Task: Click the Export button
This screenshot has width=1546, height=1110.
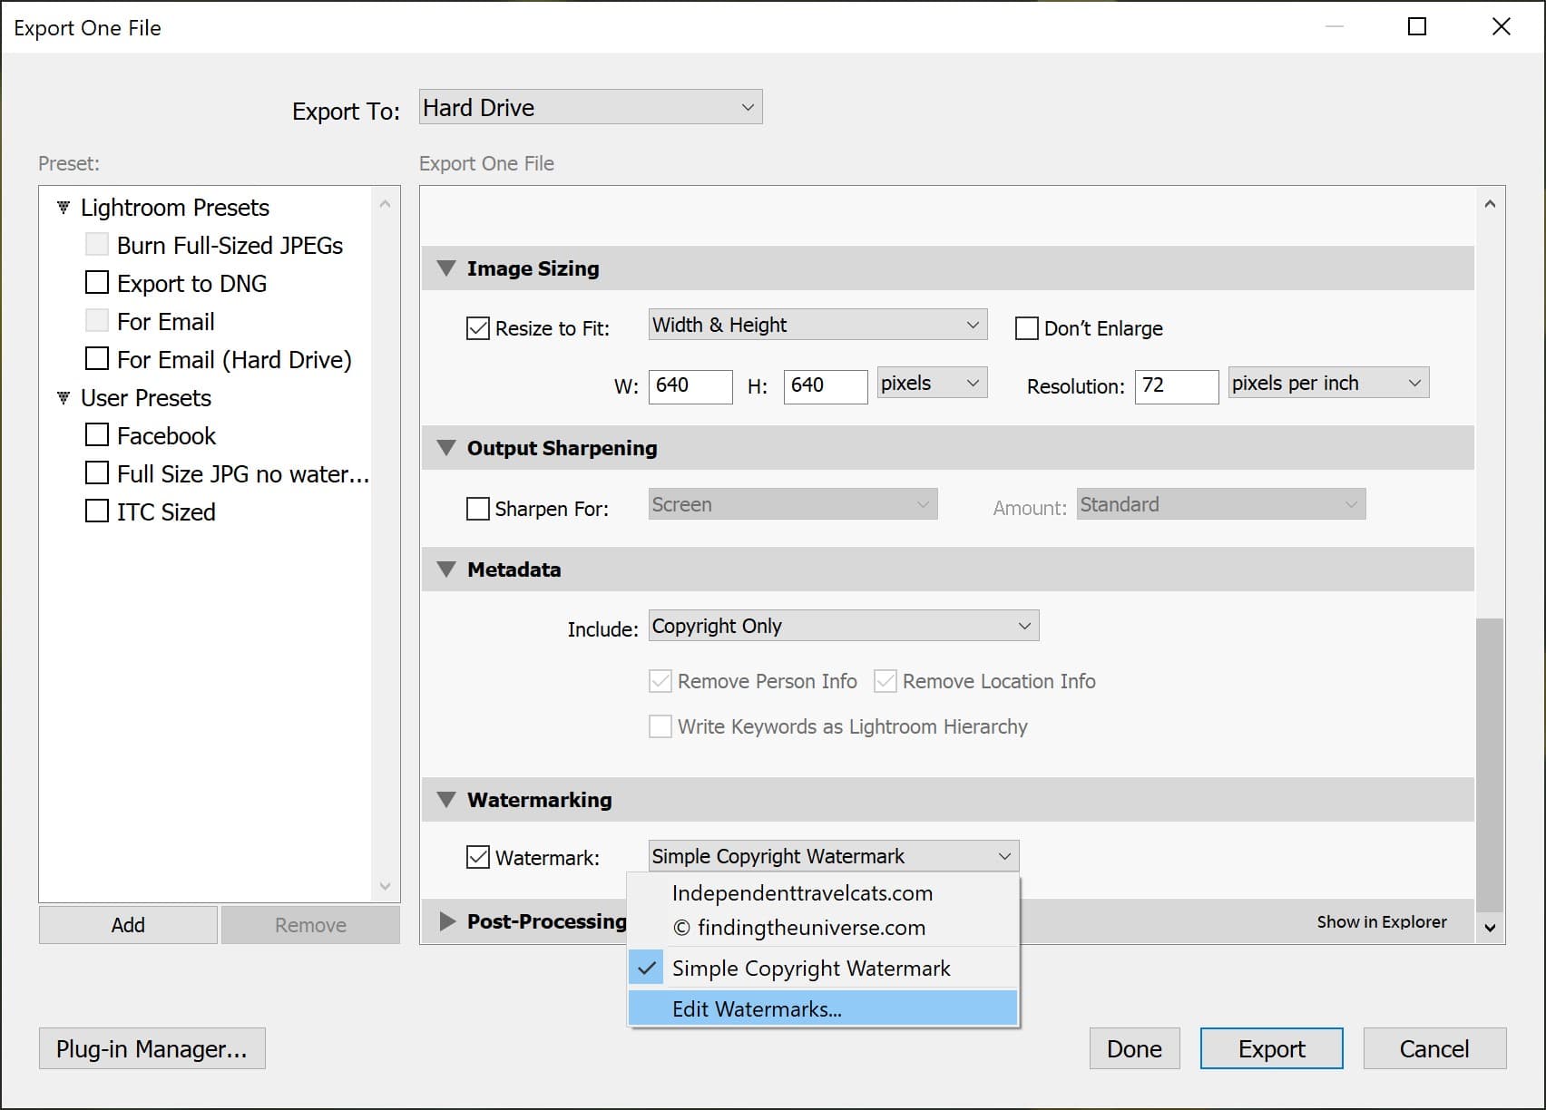Action: pyautogui.click(x=1270, y=1048)
